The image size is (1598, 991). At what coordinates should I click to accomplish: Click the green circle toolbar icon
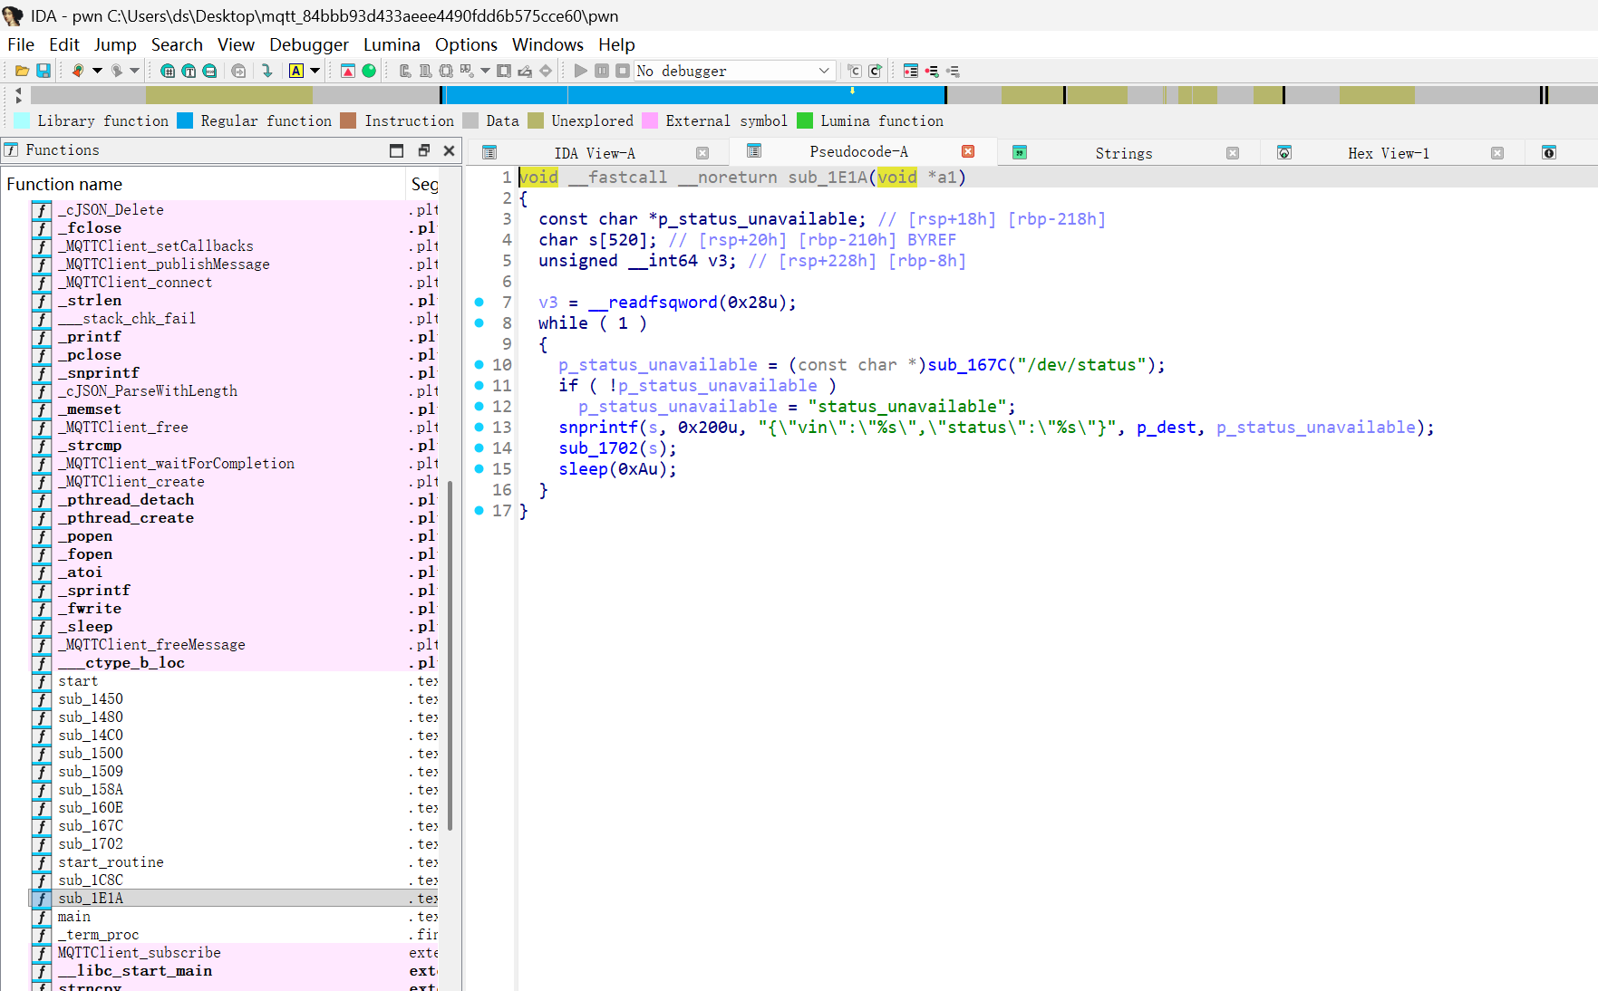click(x=369, y=71)
